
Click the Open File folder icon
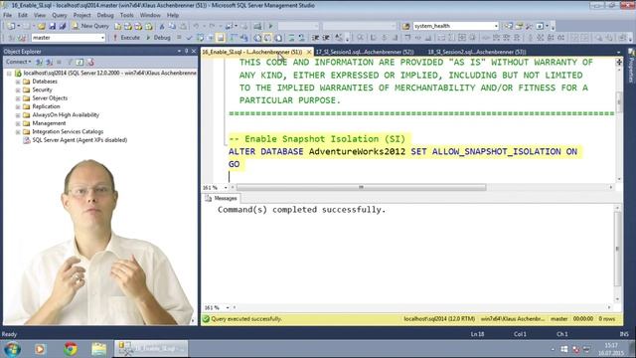(x=42, y=26)
